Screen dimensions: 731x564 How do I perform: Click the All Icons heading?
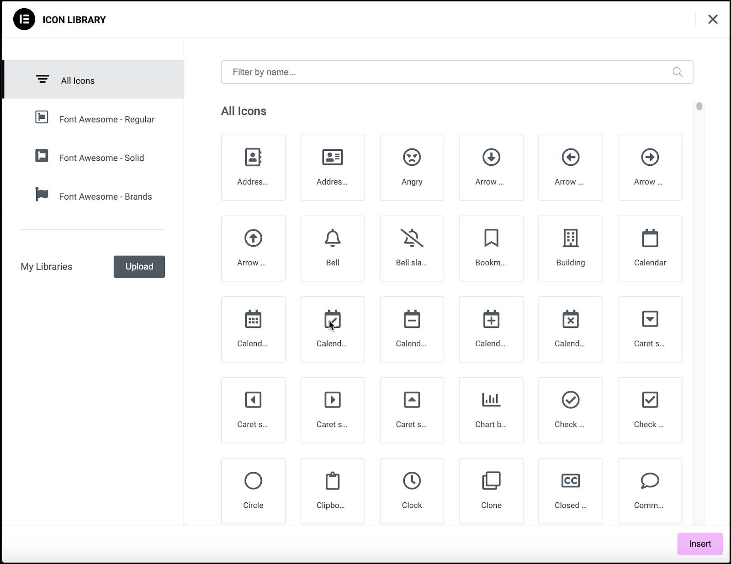point(244,111)
